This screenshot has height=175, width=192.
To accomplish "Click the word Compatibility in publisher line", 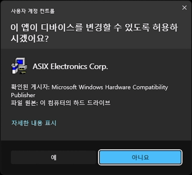I will (x=150, y=87).
